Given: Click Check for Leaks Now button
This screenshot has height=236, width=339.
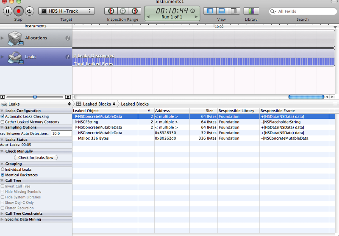Looking at the screenshot, I should [x=36, y=158].
